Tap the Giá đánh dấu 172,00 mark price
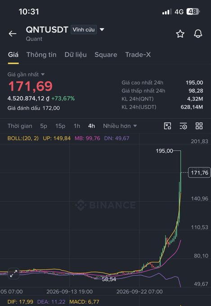This screenshot has width=211, height=306. [x=34, y=108]
